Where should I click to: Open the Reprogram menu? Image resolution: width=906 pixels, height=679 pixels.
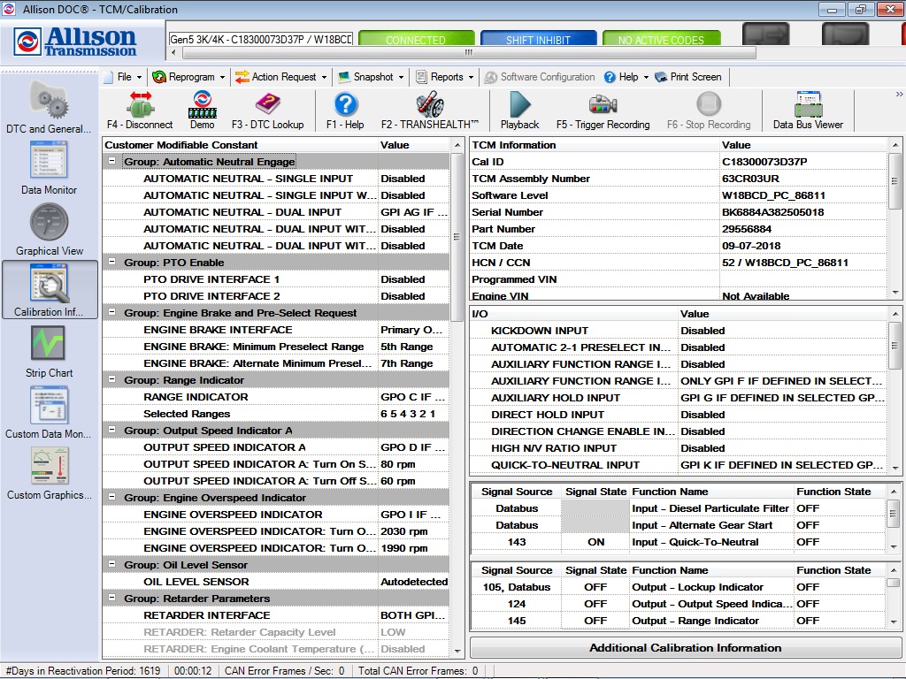pyautogui.click(x=188, y=77)
